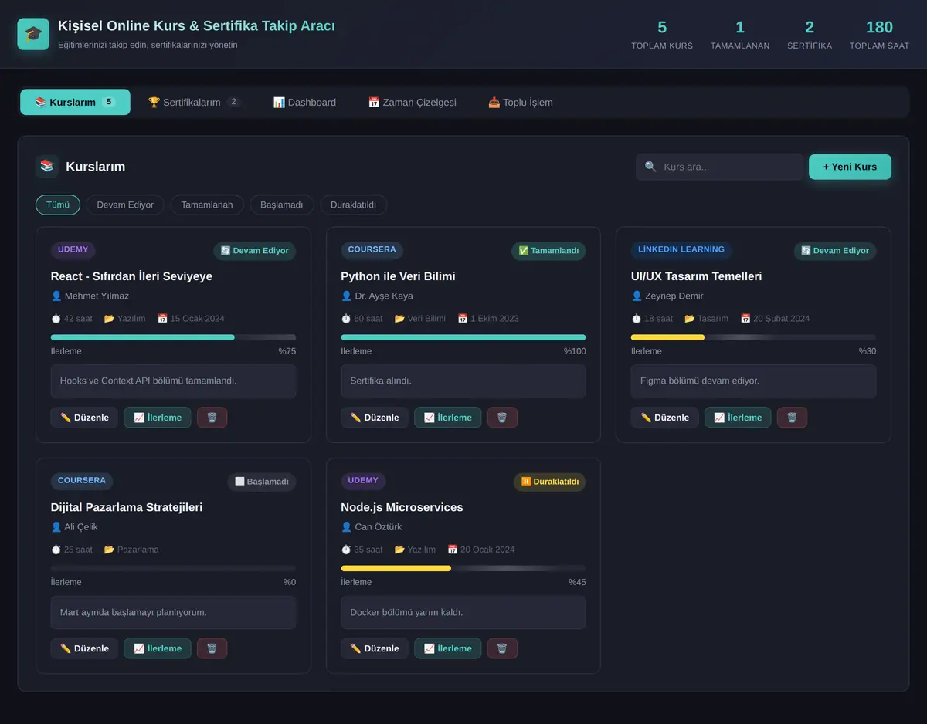Select the Tamamlanan filter chip
Screen dimensions: 927x724
coord(207,205)
